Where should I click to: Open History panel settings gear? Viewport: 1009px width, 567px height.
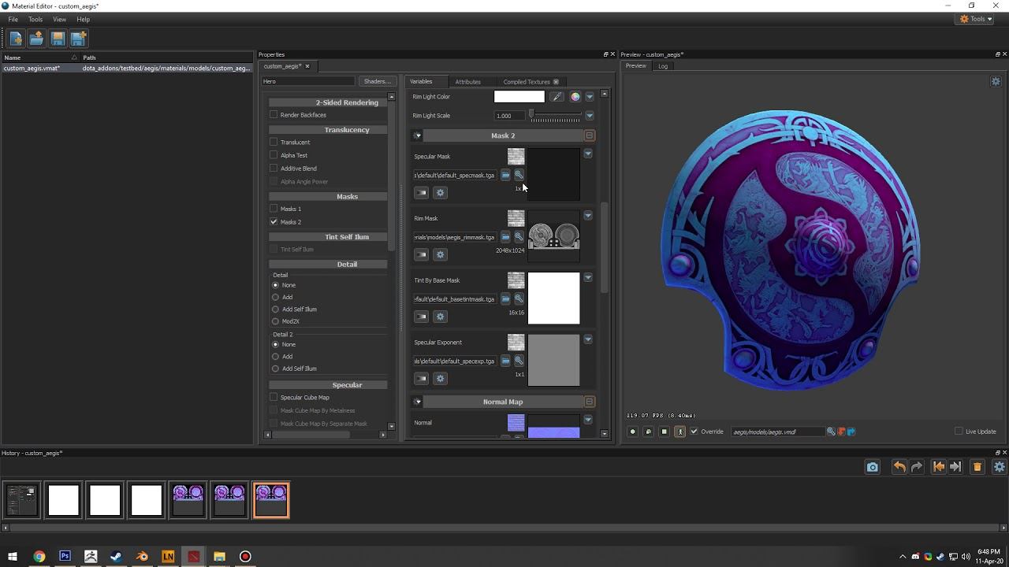(999, 467)
